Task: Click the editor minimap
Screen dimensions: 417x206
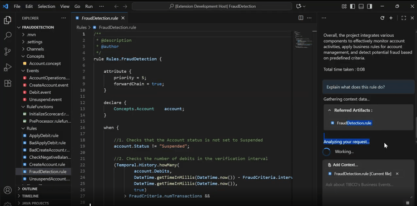Action: click(302, 40)
